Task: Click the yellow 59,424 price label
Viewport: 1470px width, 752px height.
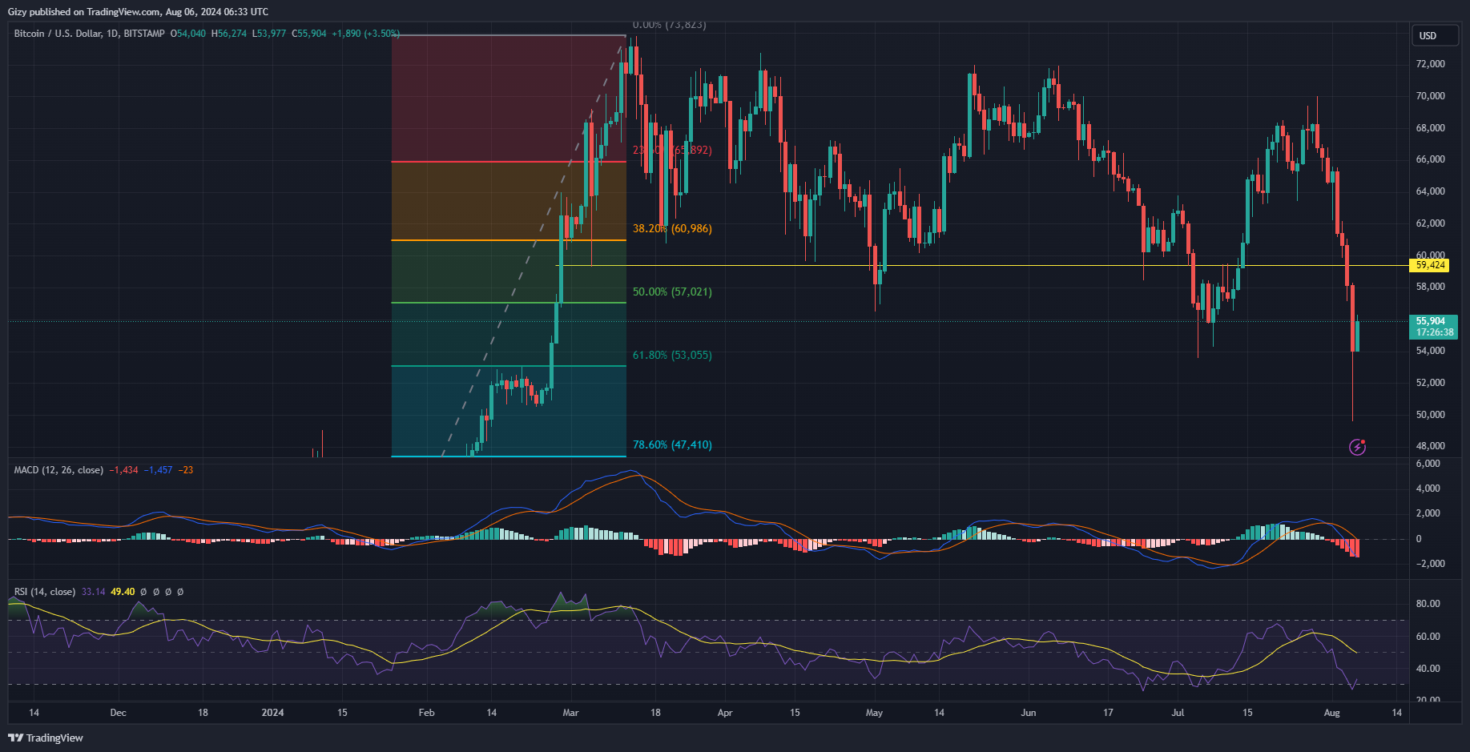Action: tap(1431, 265)
